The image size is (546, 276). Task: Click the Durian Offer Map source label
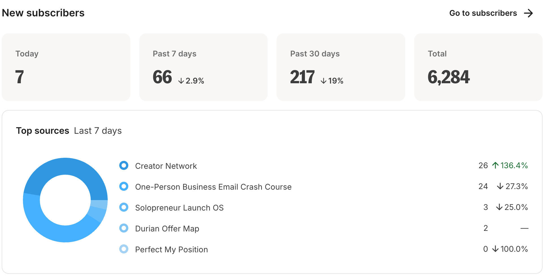tap(167, 229)
